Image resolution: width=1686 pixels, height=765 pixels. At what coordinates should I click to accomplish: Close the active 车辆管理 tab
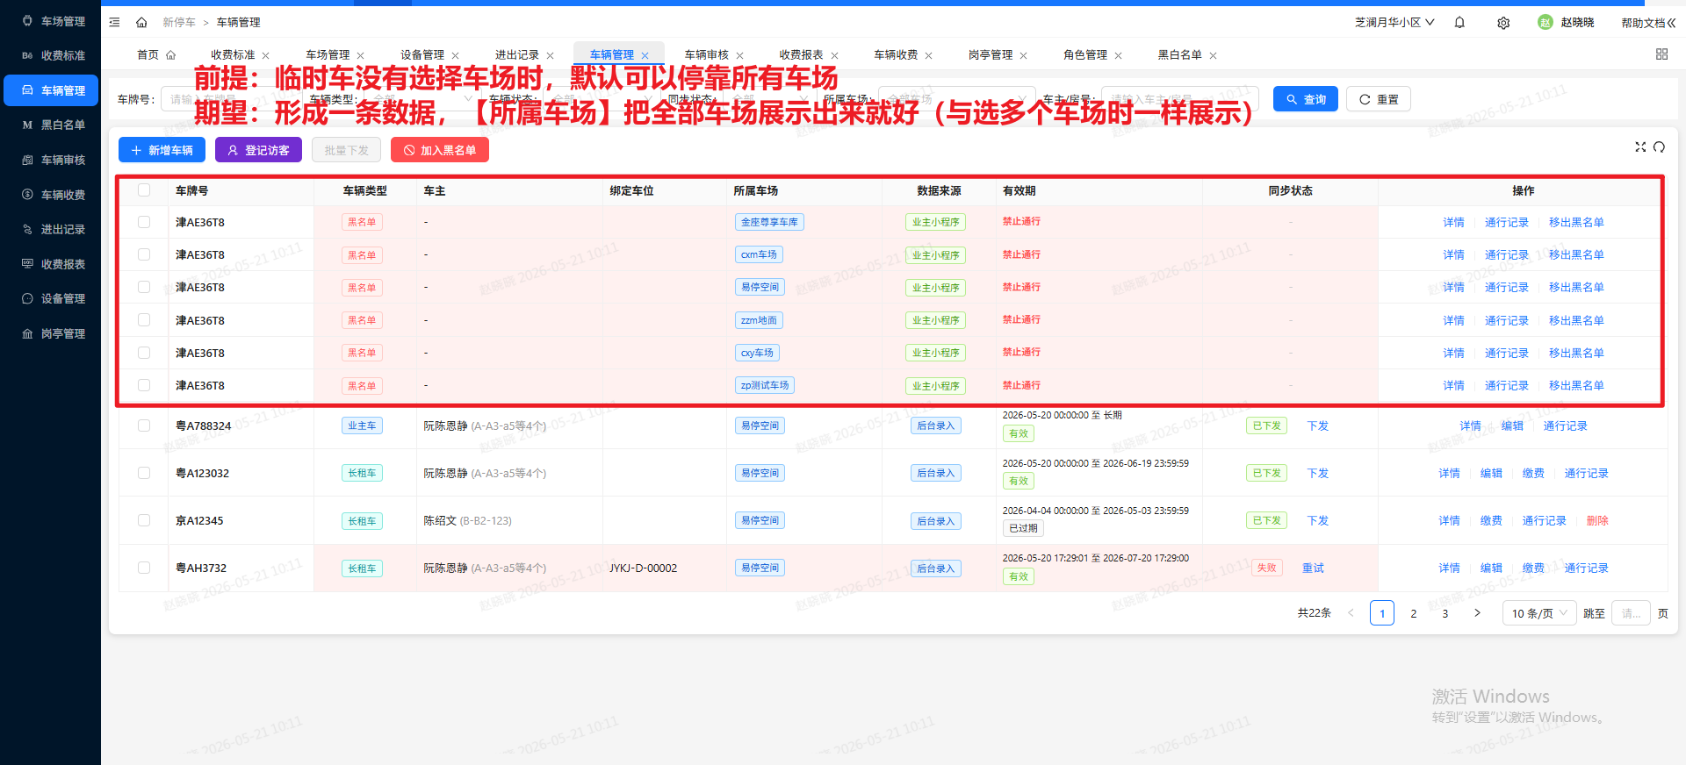tap(645, 55)
